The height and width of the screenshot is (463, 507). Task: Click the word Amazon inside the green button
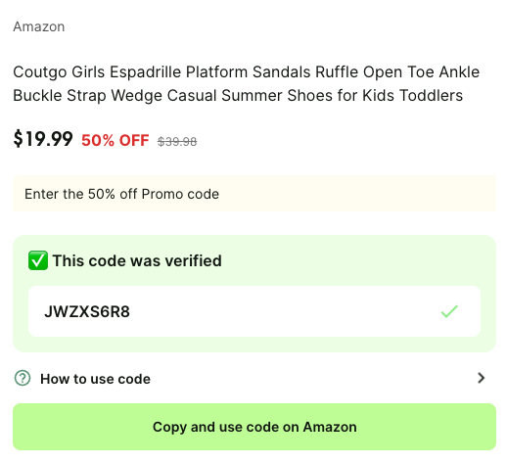330,427
